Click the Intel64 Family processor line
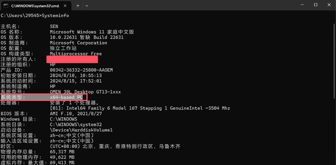The height and width of the screenshot is (165, 336). coord(140,108)
